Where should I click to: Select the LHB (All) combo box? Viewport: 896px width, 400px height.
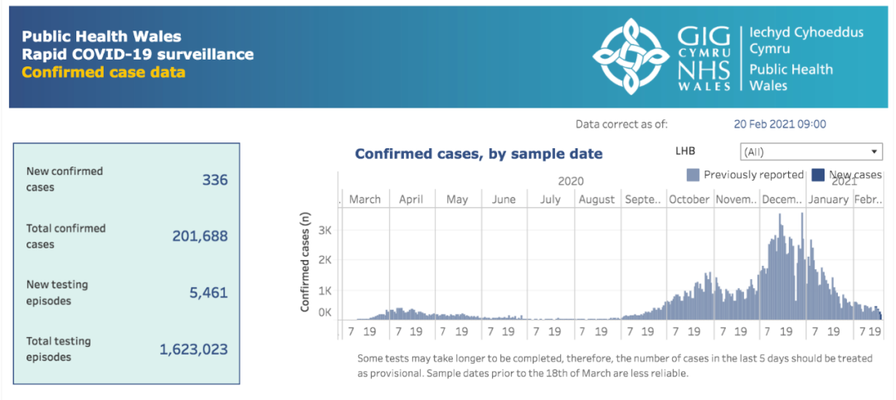click(811, 152)
